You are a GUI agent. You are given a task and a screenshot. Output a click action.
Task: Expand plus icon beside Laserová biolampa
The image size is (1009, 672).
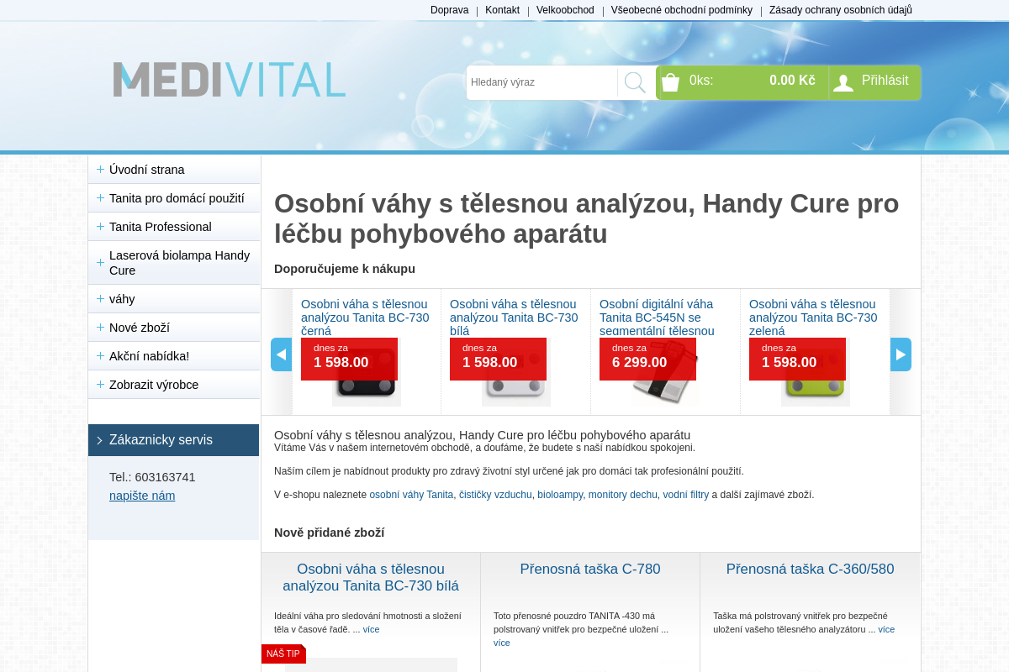coord(100,262)
